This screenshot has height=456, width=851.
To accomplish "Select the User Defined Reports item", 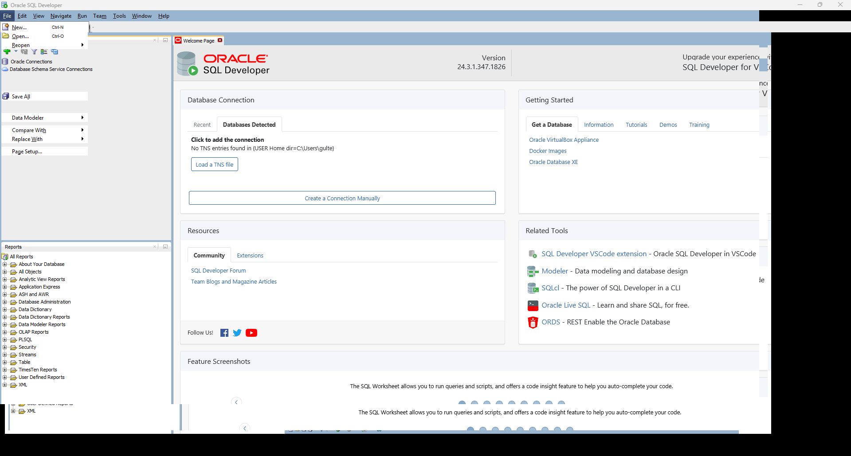I will 42,377.
